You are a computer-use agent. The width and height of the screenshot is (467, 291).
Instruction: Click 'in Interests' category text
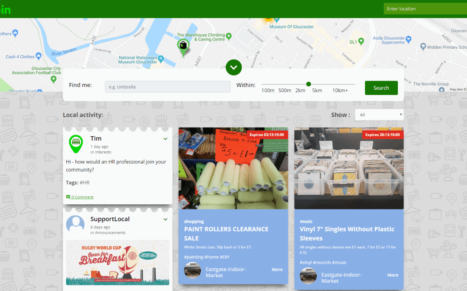[x=101, y=152]
